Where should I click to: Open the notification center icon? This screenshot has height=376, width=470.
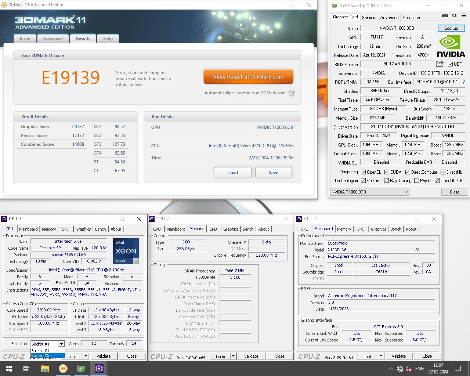point(458,369)
